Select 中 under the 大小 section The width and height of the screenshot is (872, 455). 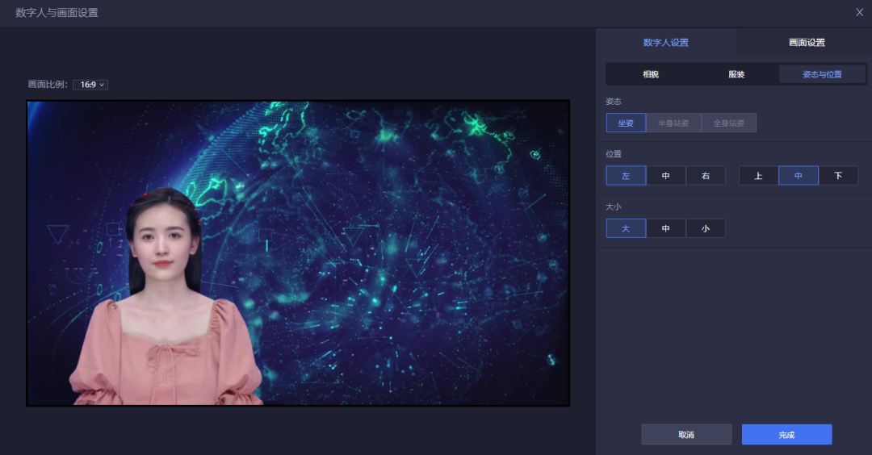(x=666, y=228)
